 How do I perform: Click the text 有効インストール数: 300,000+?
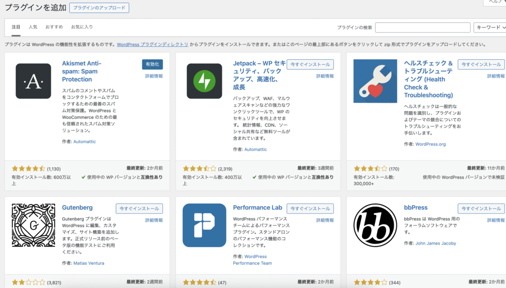click(x=374, y=180)
